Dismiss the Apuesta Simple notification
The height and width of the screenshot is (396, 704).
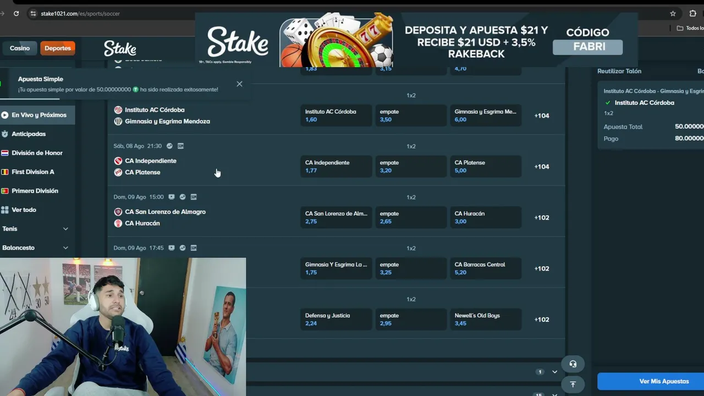(x=239, y=84)
